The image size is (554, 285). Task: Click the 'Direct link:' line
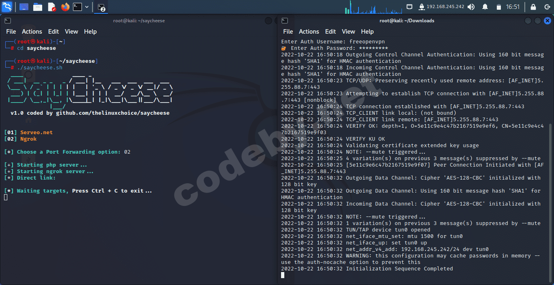(30, 178)
